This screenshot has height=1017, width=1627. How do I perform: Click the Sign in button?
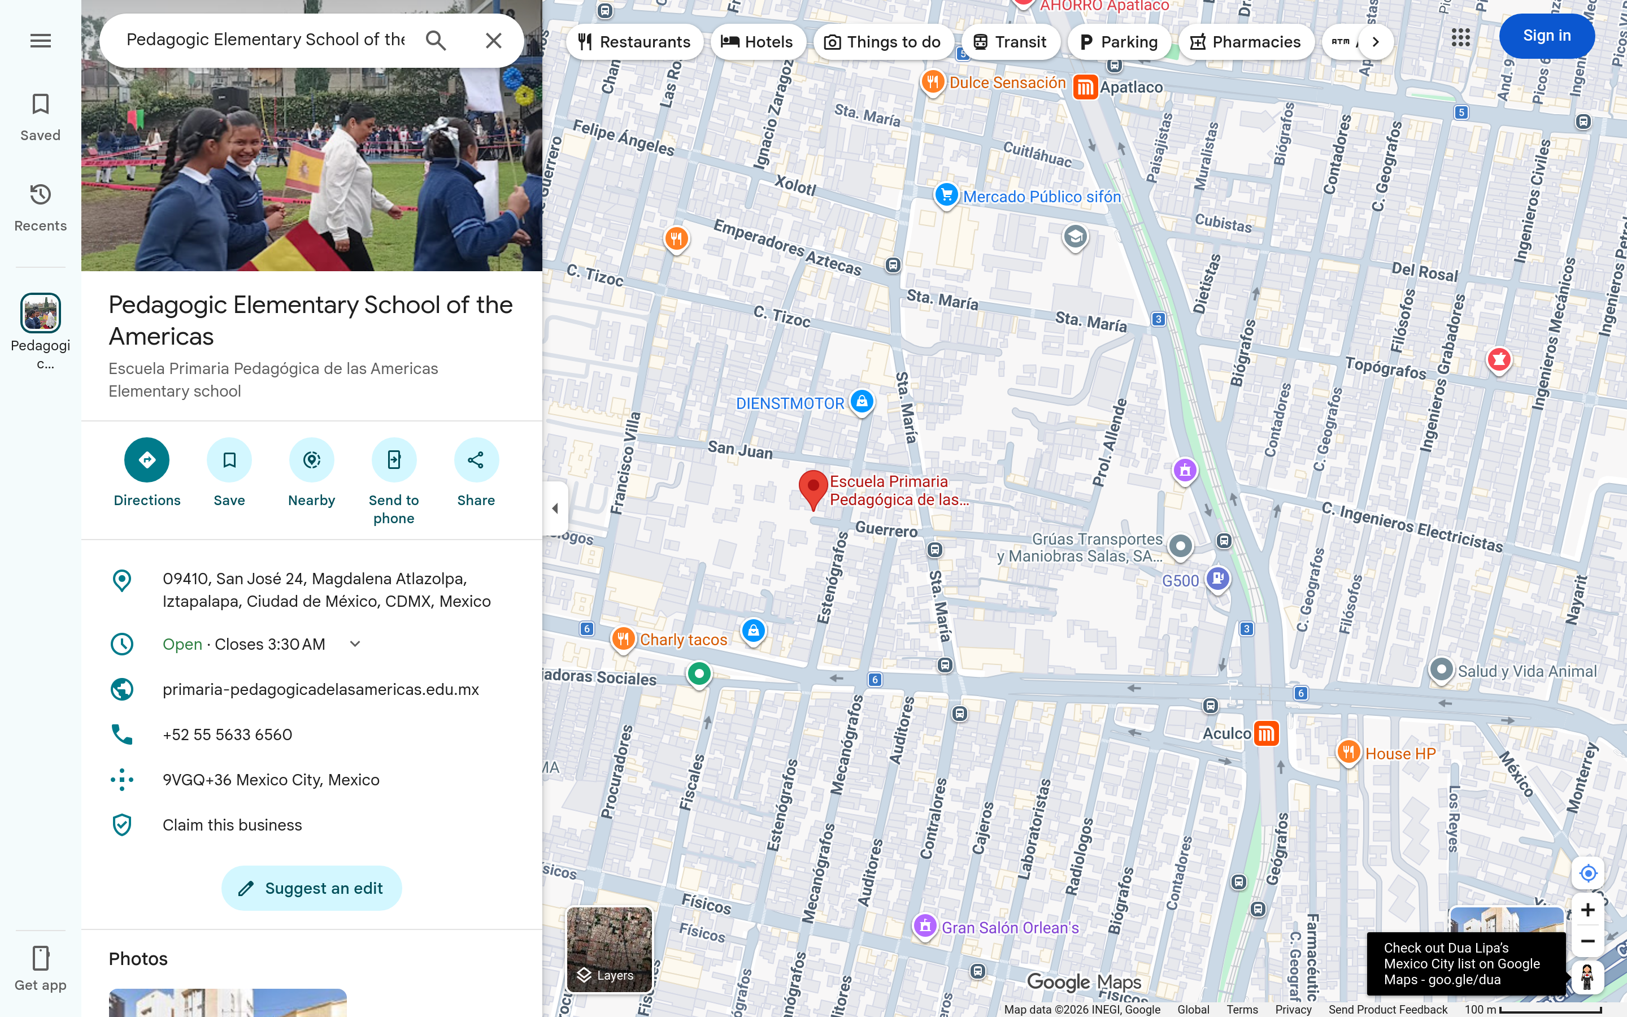(x=1546, y=36)
